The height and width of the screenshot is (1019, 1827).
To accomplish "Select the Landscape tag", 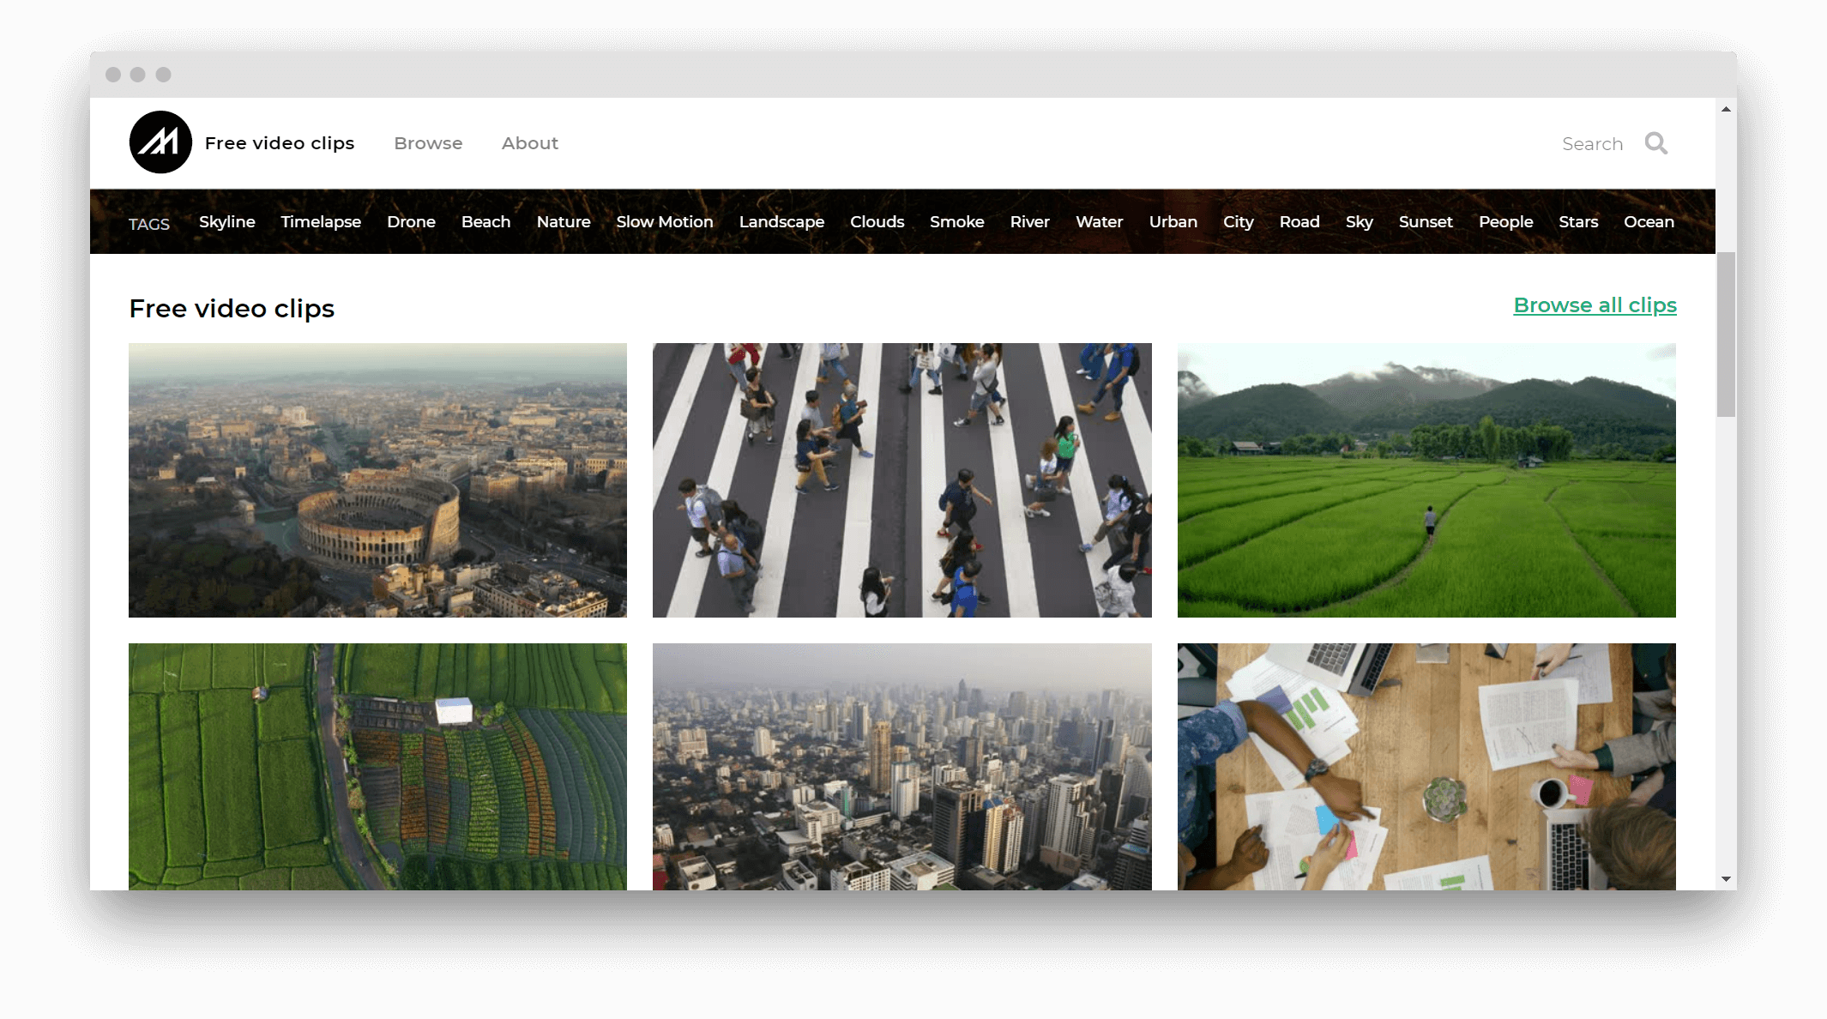I will click(x=781, y=221).
